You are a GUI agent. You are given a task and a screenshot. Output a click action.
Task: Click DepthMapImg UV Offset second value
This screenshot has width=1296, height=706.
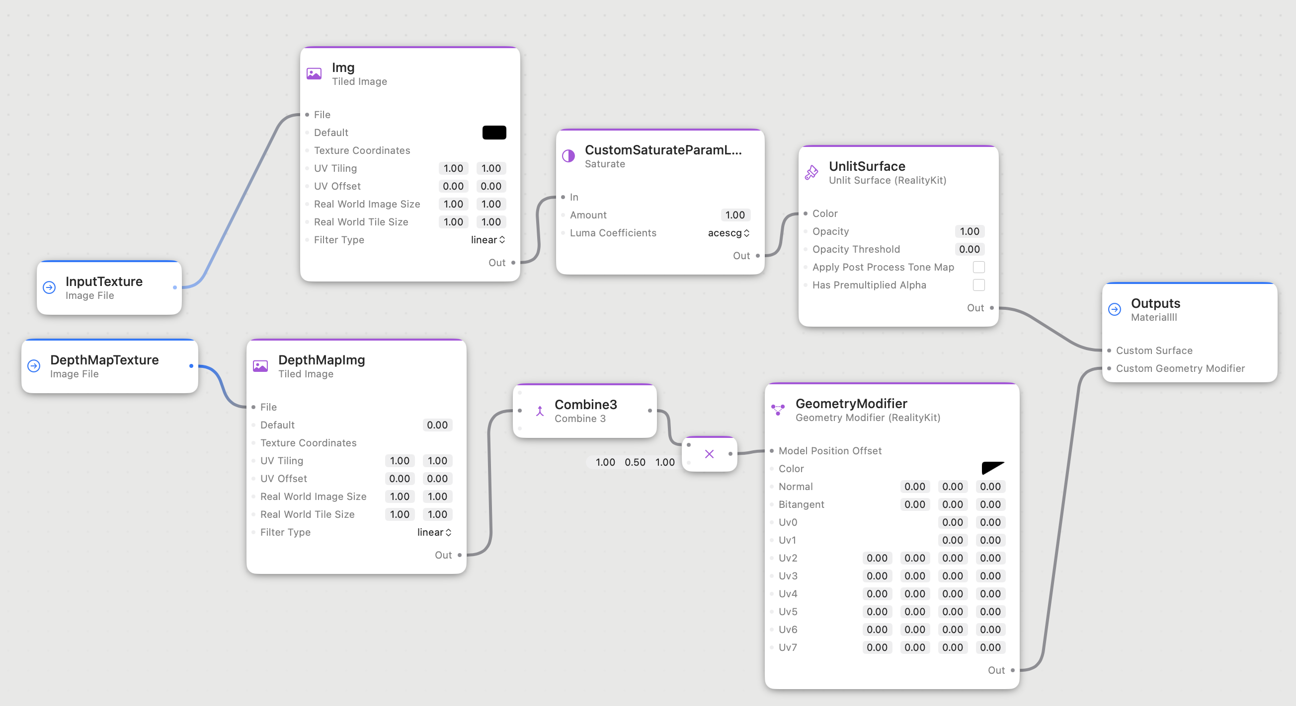[x=437, y=479]
